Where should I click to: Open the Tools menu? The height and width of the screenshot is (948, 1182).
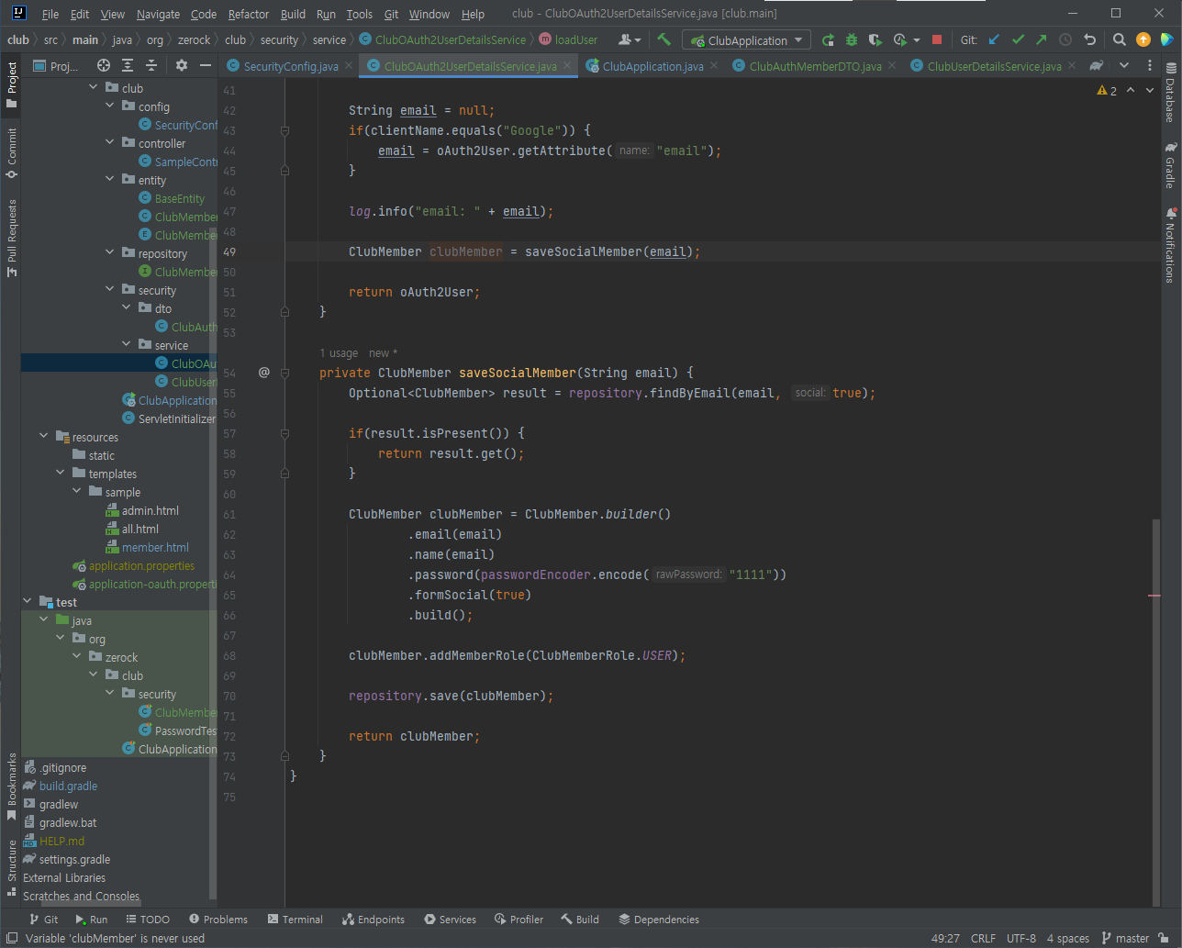click(360, 14)
